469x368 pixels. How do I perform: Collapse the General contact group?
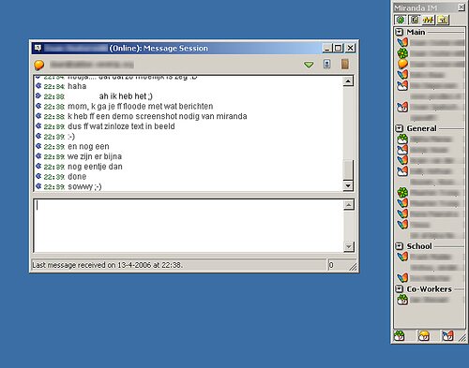[399, 128]
